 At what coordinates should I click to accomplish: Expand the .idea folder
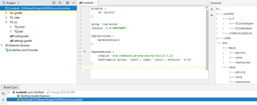click(6, 18)
